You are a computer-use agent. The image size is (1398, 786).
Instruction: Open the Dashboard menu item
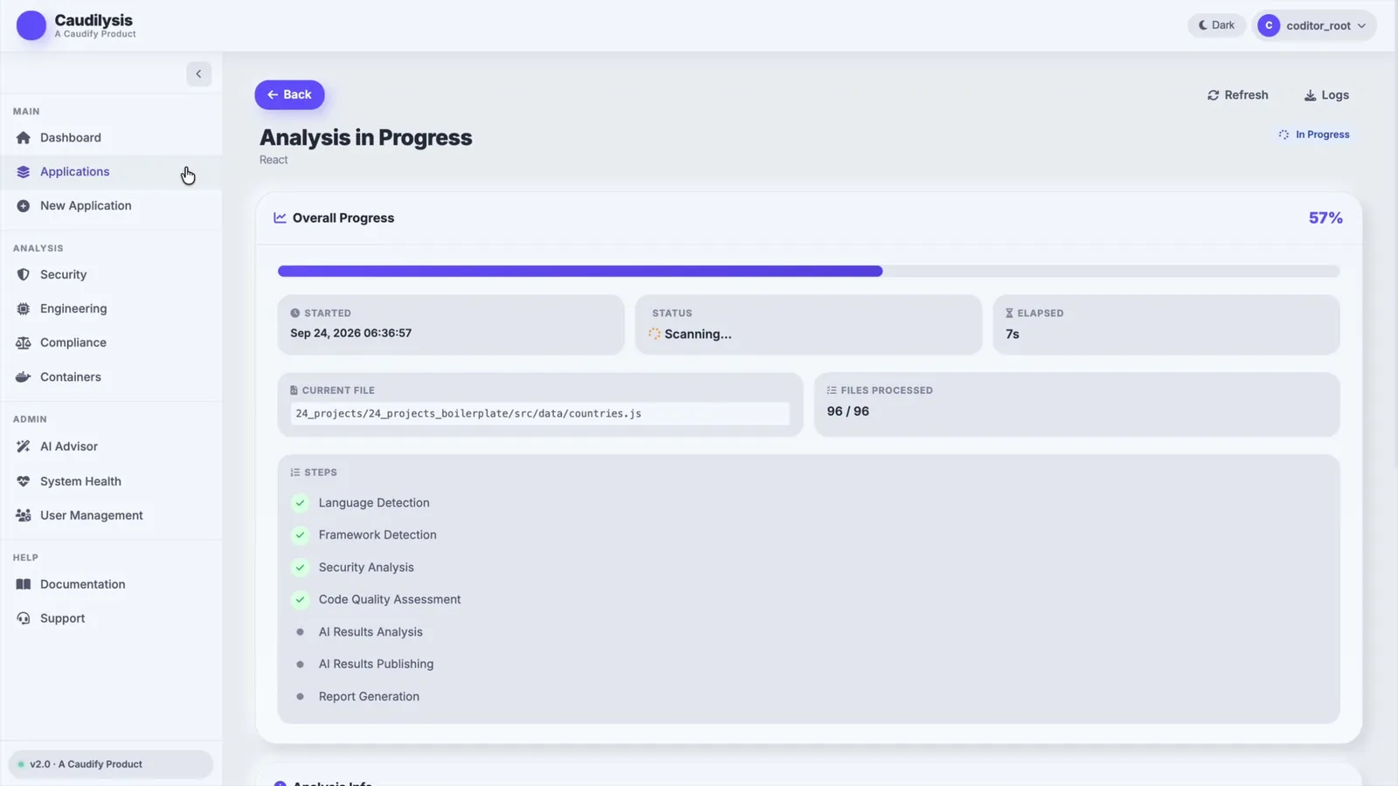111,138
